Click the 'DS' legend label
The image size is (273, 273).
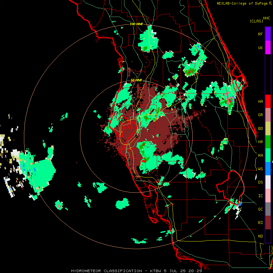(261, 182)
